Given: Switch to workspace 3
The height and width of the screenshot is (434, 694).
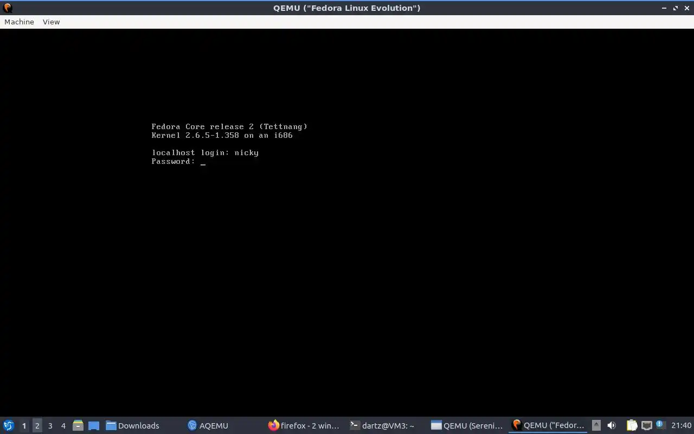Looking at the screenshot, I should coord(50,425).
